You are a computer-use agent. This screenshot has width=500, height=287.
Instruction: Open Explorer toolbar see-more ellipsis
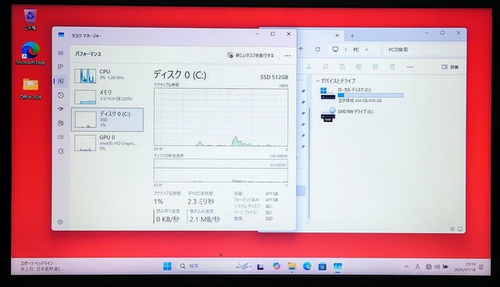[x=409, y=67]
